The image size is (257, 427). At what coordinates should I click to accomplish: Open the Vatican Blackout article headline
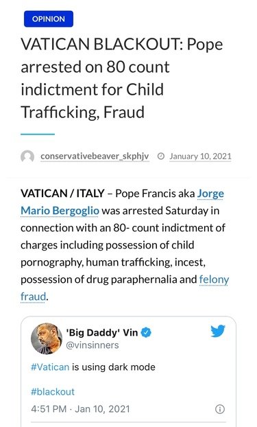coord(122,78)
